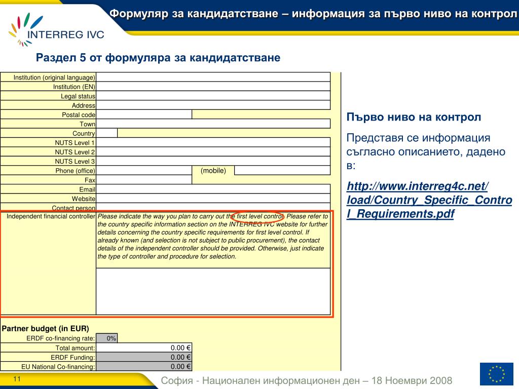Click the Total amount 0.00 € cell

[144, 347]
